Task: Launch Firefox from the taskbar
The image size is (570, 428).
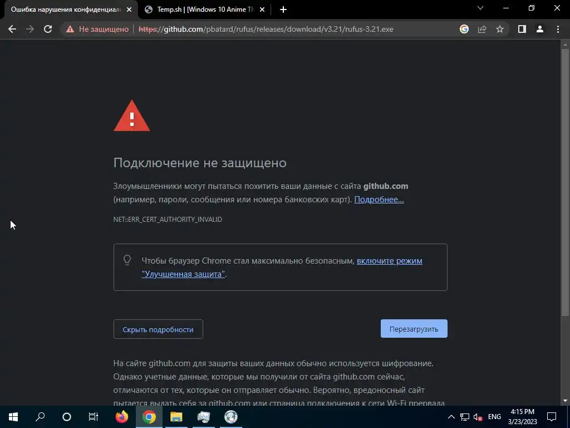Action: coord(122,417)
